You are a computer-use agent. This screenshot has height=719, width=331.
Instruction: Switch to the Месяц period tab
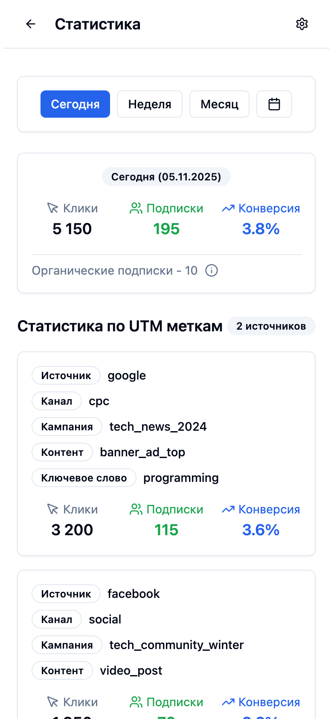click(219, 104)
